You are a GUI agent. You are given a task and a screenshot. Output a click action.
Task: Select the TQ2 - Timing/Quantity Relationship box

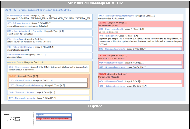[x=48, y=86]
